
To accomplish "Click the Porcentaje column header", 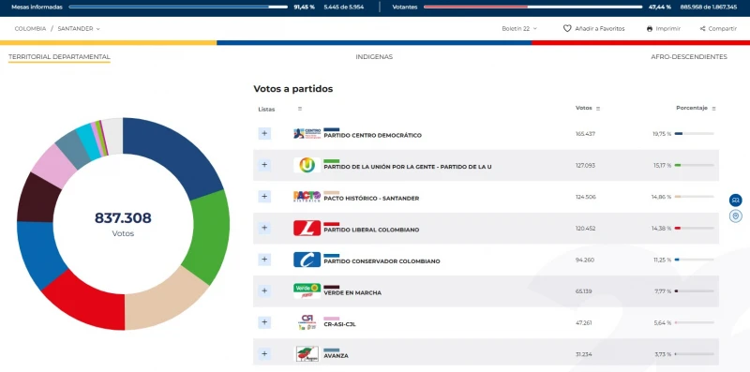I will click(x=692, y=108).
